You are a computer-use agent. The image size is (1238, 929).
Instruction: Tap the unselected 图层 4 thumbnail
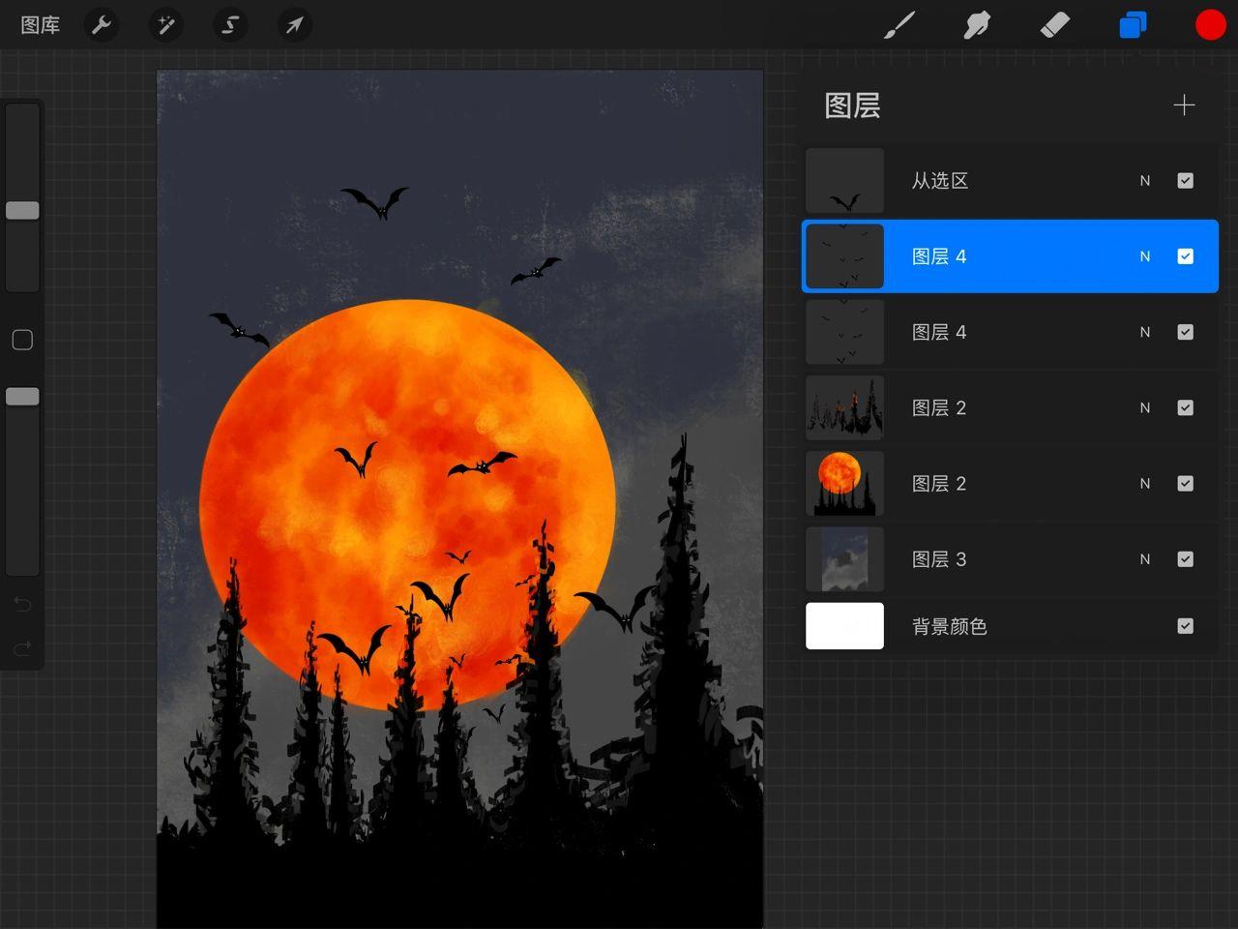click(844, 332)
